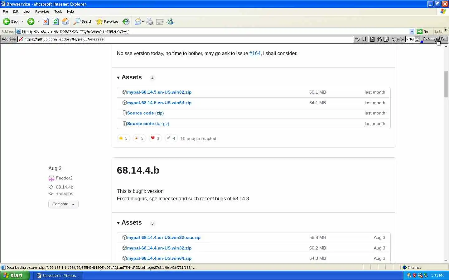Click the Edit page toolbar icon

(160, 21)
